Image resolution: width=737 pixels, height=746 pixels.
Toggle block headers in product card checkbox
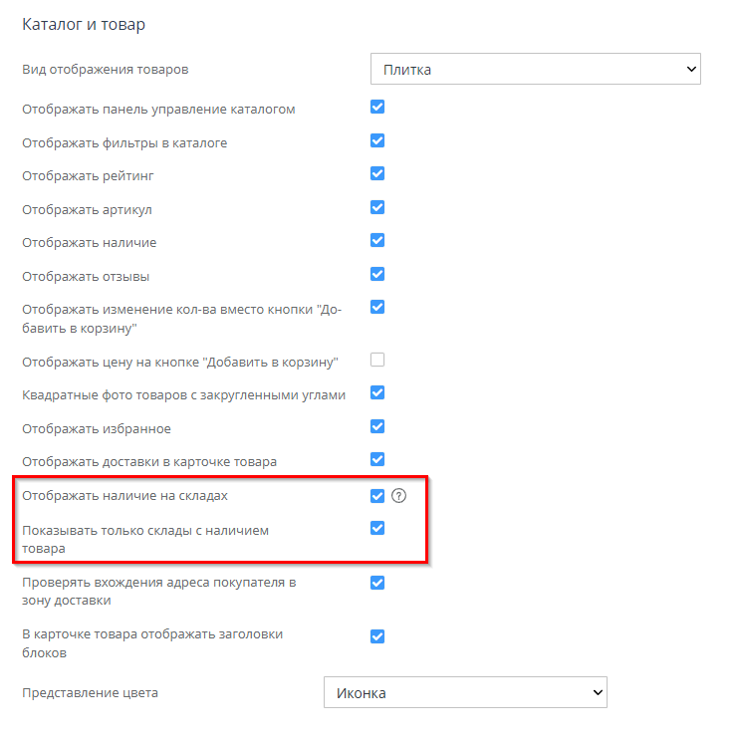pyautogui.click(x=377, y=636)
